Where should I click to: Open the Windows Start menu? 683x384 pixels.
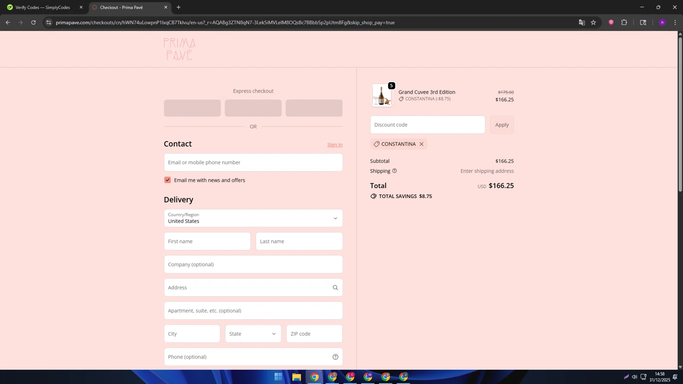tap(278, 377)
